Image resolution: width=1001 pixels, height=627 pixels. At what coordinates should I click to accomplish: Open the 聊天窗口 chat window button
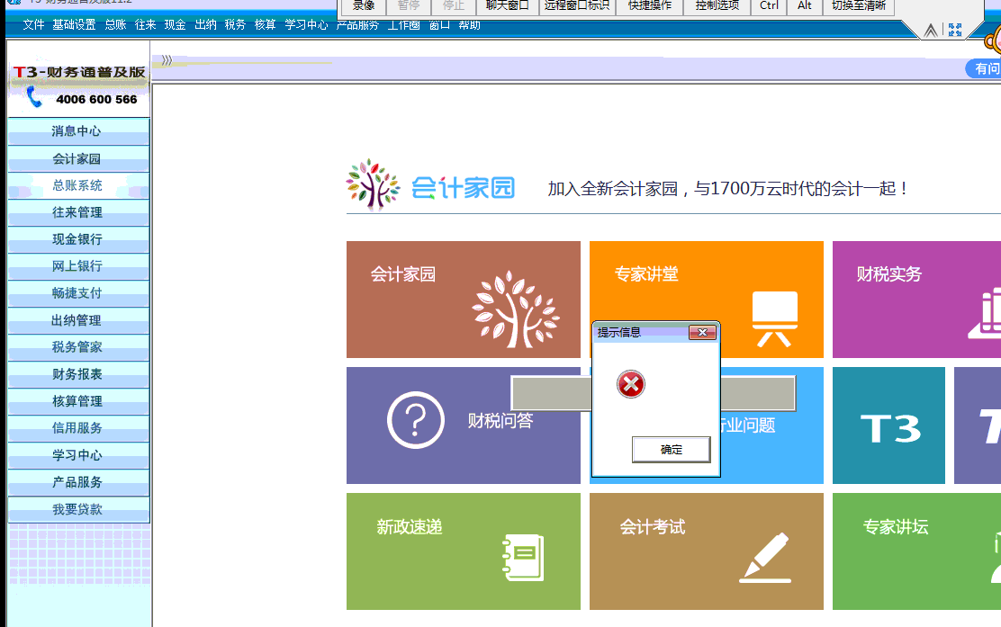click(507, 6)
